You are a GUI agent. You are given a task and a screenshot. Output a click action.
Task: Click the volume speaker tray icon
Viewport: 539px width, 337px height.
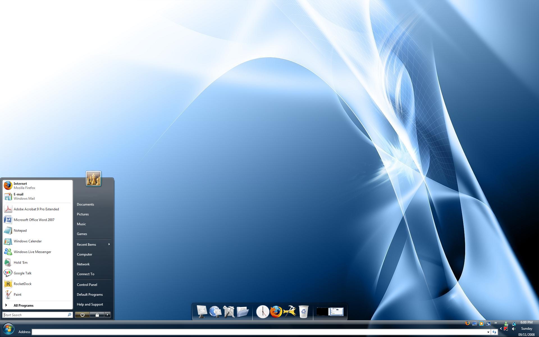tap(513, 329)
